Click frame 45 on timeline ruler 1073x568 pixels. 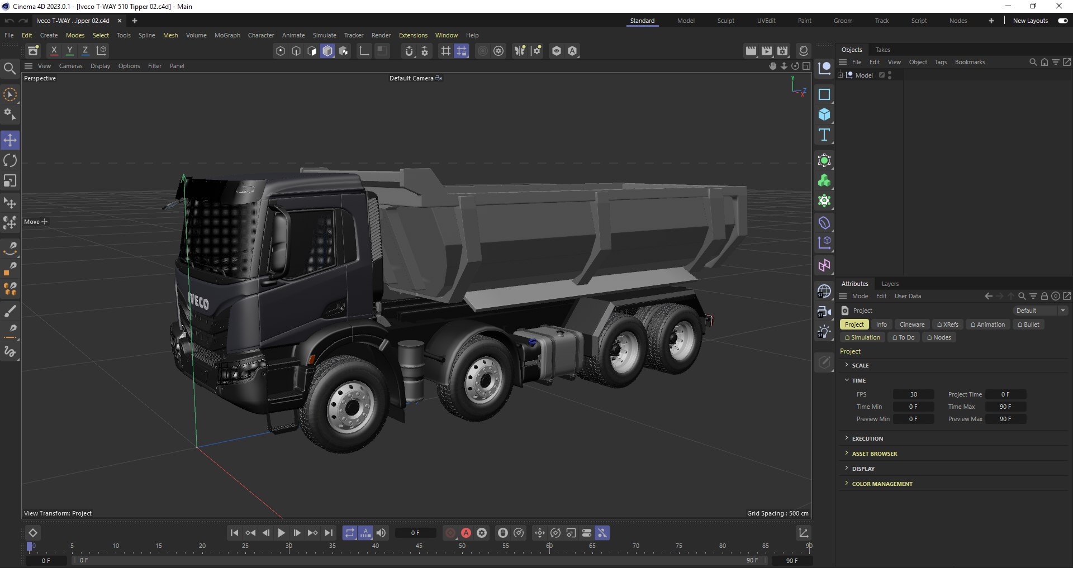click(419, 546)
